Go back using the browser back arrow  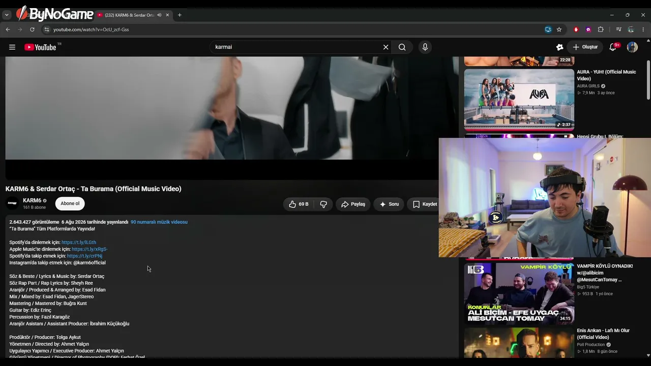tap(8, 29)
